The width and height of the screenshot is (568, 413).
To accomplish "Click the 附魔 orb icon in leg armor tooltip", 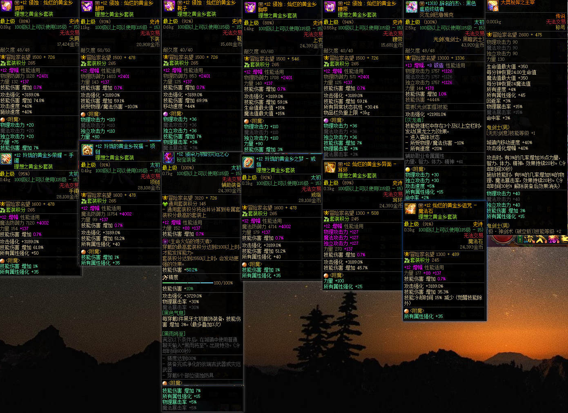I will pos(83,114).
